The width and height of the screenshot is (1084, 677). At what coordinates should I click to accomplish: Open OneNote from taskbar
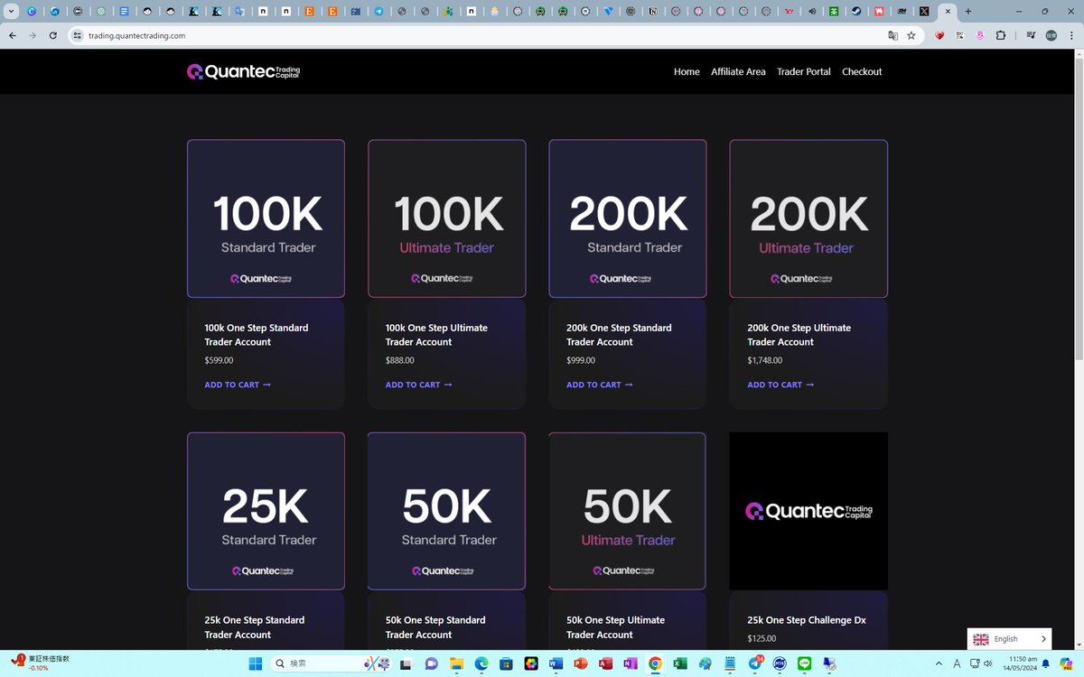click(630, 663)
